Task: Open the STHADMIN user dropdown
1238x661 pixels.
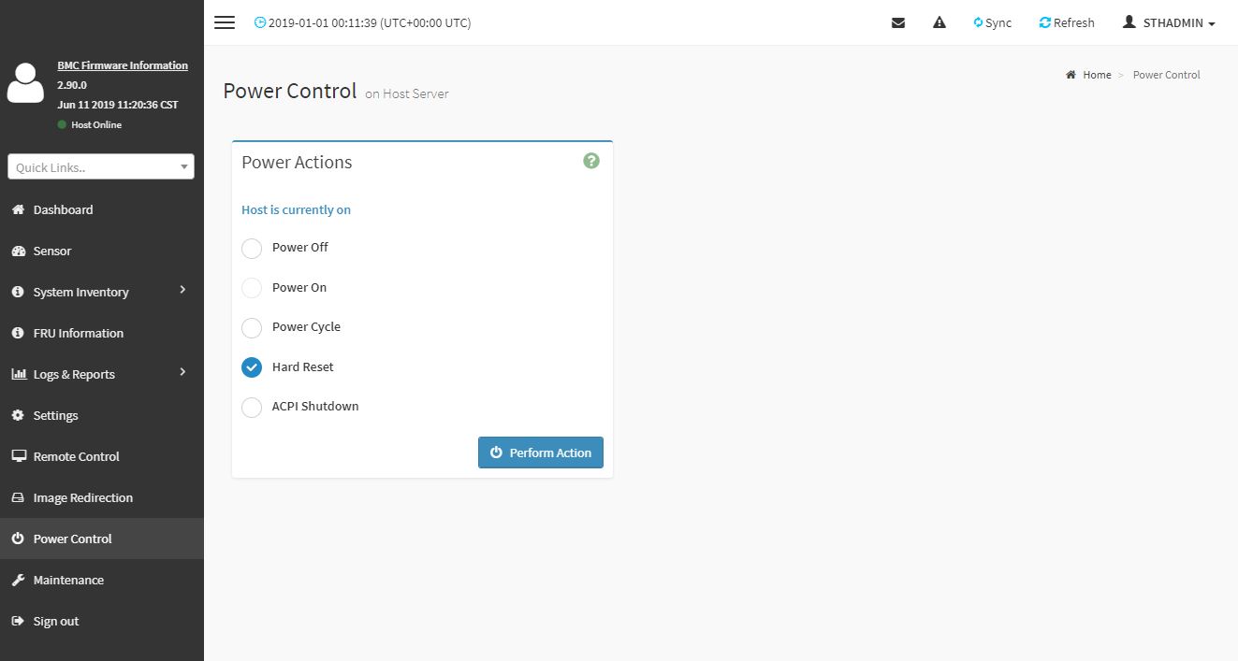Action: pyautogui.click(x=1169, y=22)
